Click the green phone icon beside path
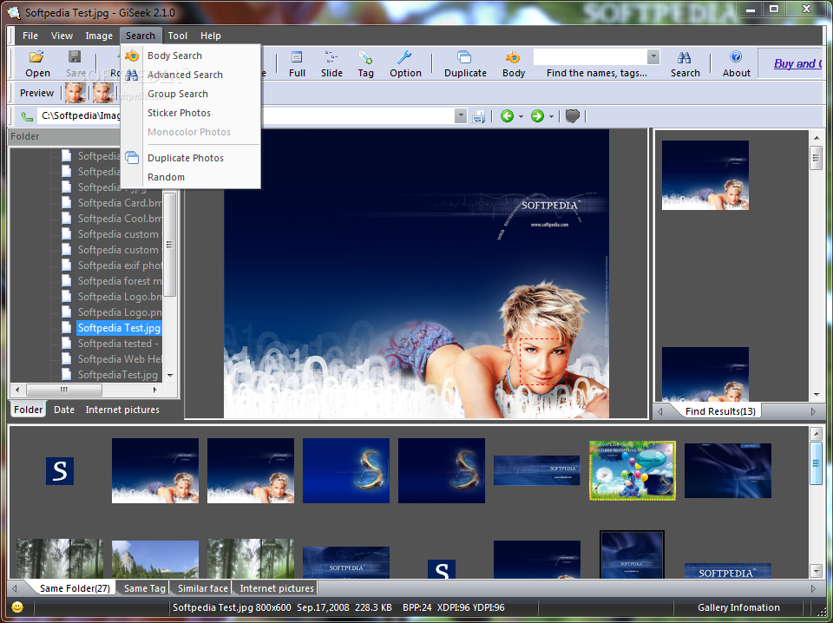Screen dimensions: 833x623 click(x=26, y=115)
